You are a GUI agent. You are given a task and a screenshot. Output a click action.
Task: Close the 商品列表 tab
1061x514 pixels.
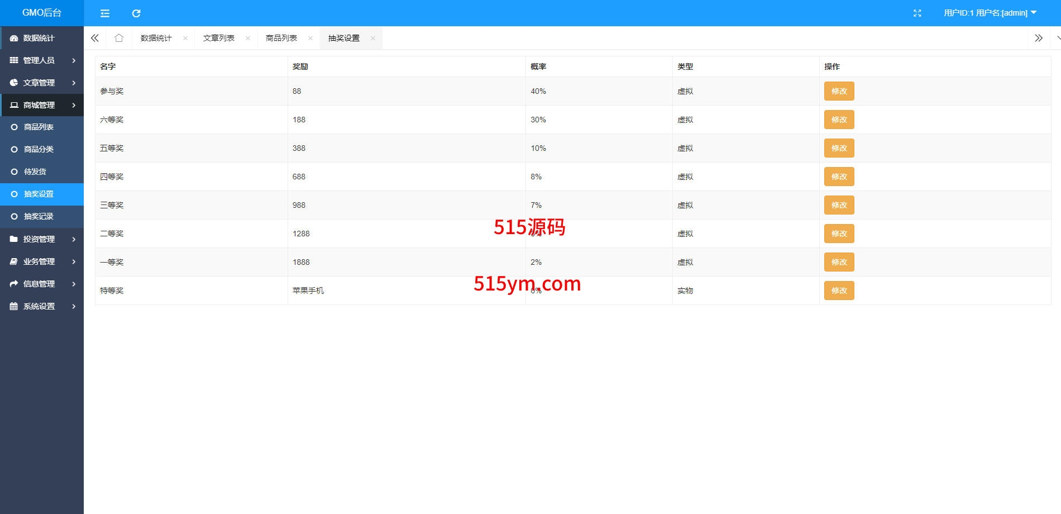[x=310, y=39]
